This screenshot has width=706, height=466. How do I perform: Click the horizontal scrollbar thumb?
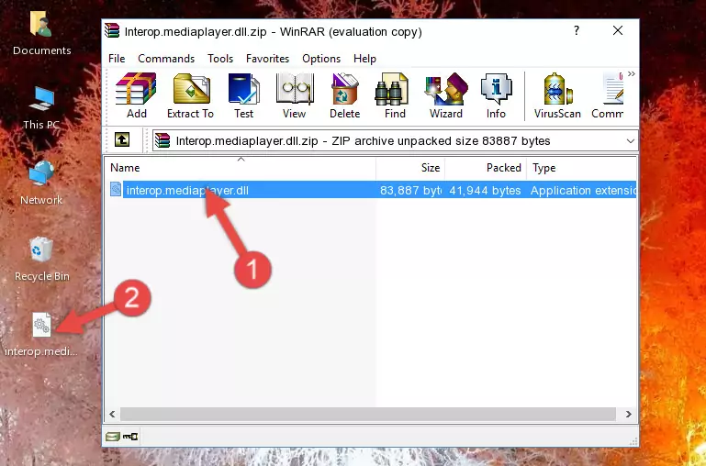coord(368,415)
